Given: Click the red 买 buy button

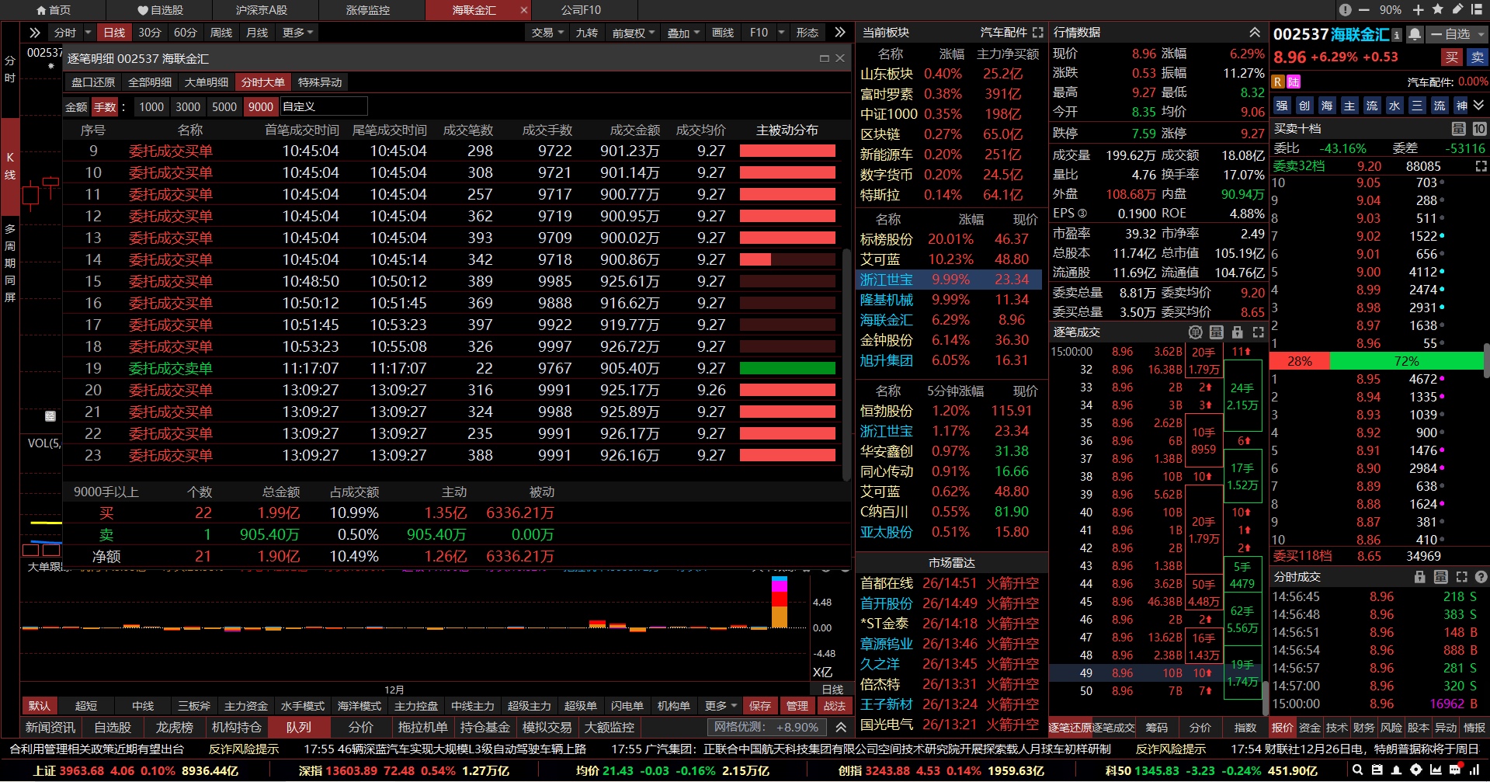Looking at the screenshot, I should pyautogui.click(x=1452, y=57).
